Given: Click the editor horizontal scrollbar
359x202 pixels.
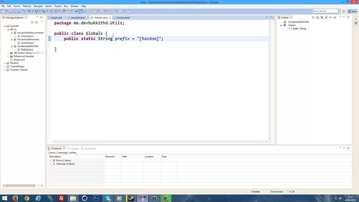Looking at the screenshot, I should click(161, 141).
